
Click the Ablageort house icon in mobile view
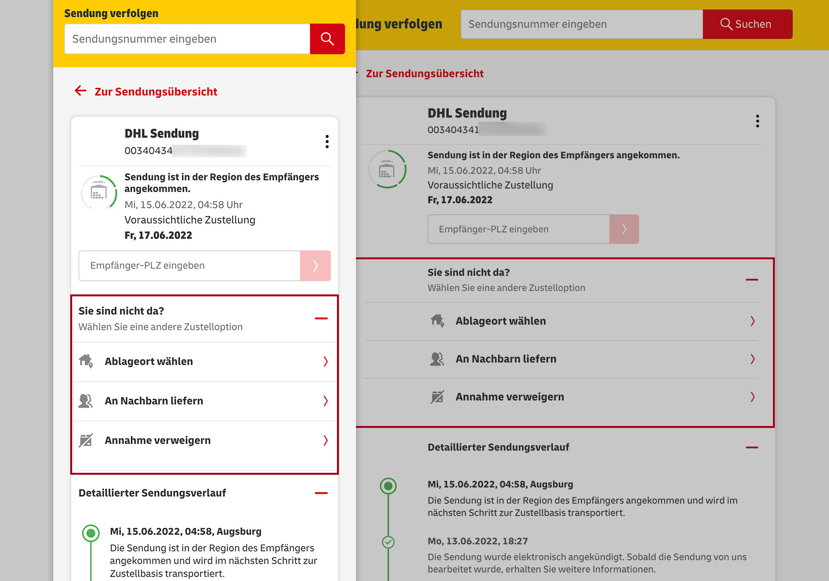[x=86, y=361]
